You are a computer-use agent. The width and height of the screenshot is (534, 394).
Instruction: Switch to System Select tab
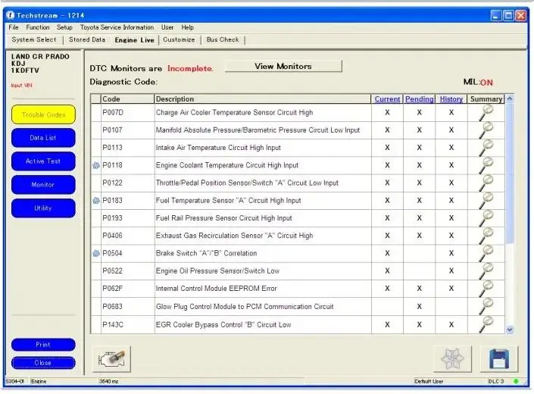tap(34, 40)
